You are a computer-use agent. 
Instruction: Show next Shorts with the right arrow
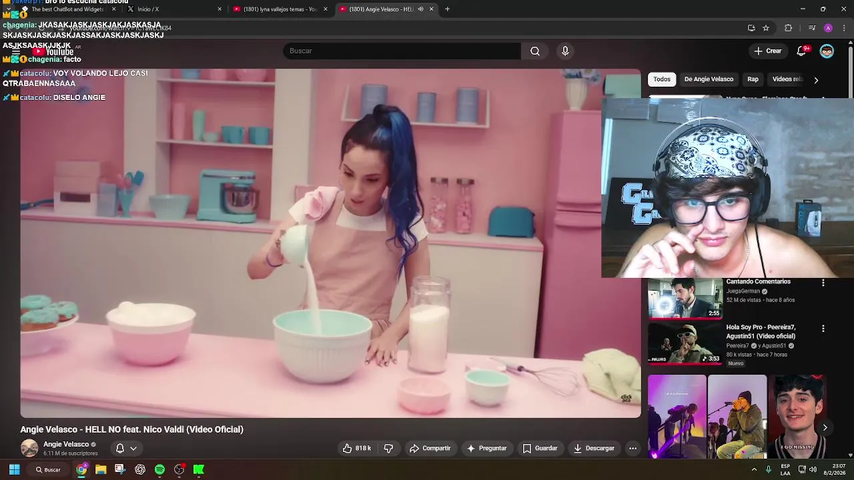click(825, 428)
